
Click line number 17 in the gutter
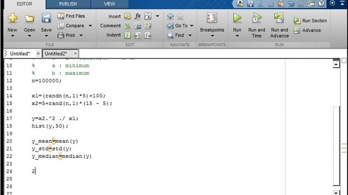tap(9, 119)
